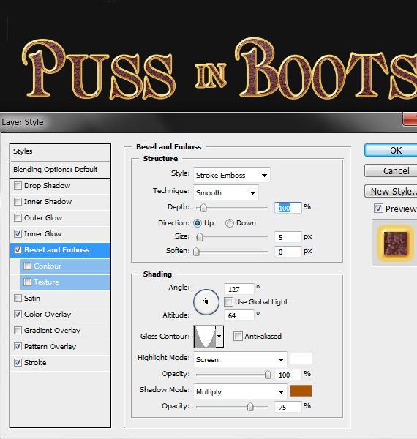The image size is (417, 439).
Task: Click the Angle value field
Action: point(239,289)
